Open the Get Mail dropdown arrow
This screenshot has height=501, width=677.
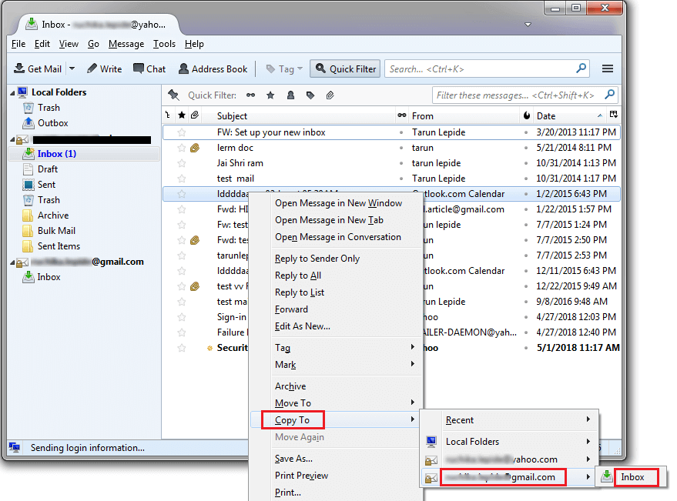72,68
